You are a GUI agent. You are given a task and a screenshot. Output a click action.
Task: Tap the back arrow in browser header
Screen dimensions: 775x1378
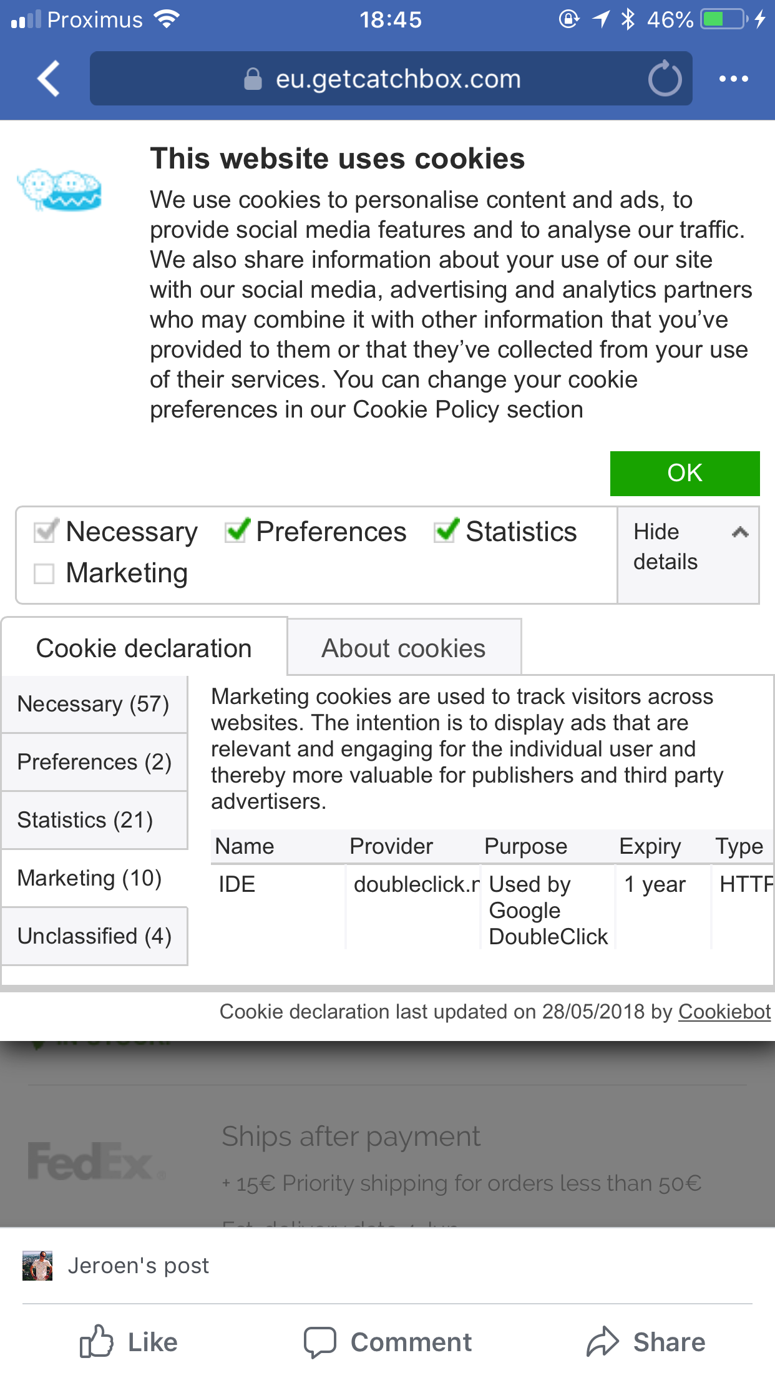pos(49,79)
